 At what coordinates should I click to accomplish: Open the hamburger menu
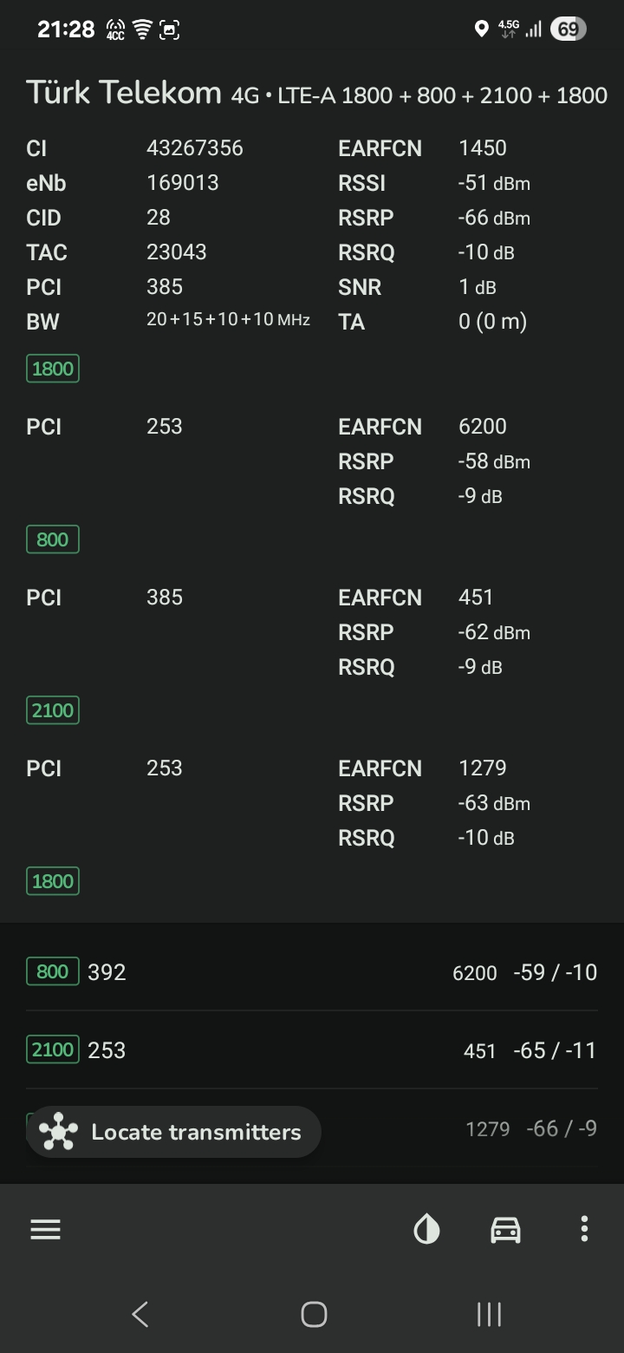45,1229
